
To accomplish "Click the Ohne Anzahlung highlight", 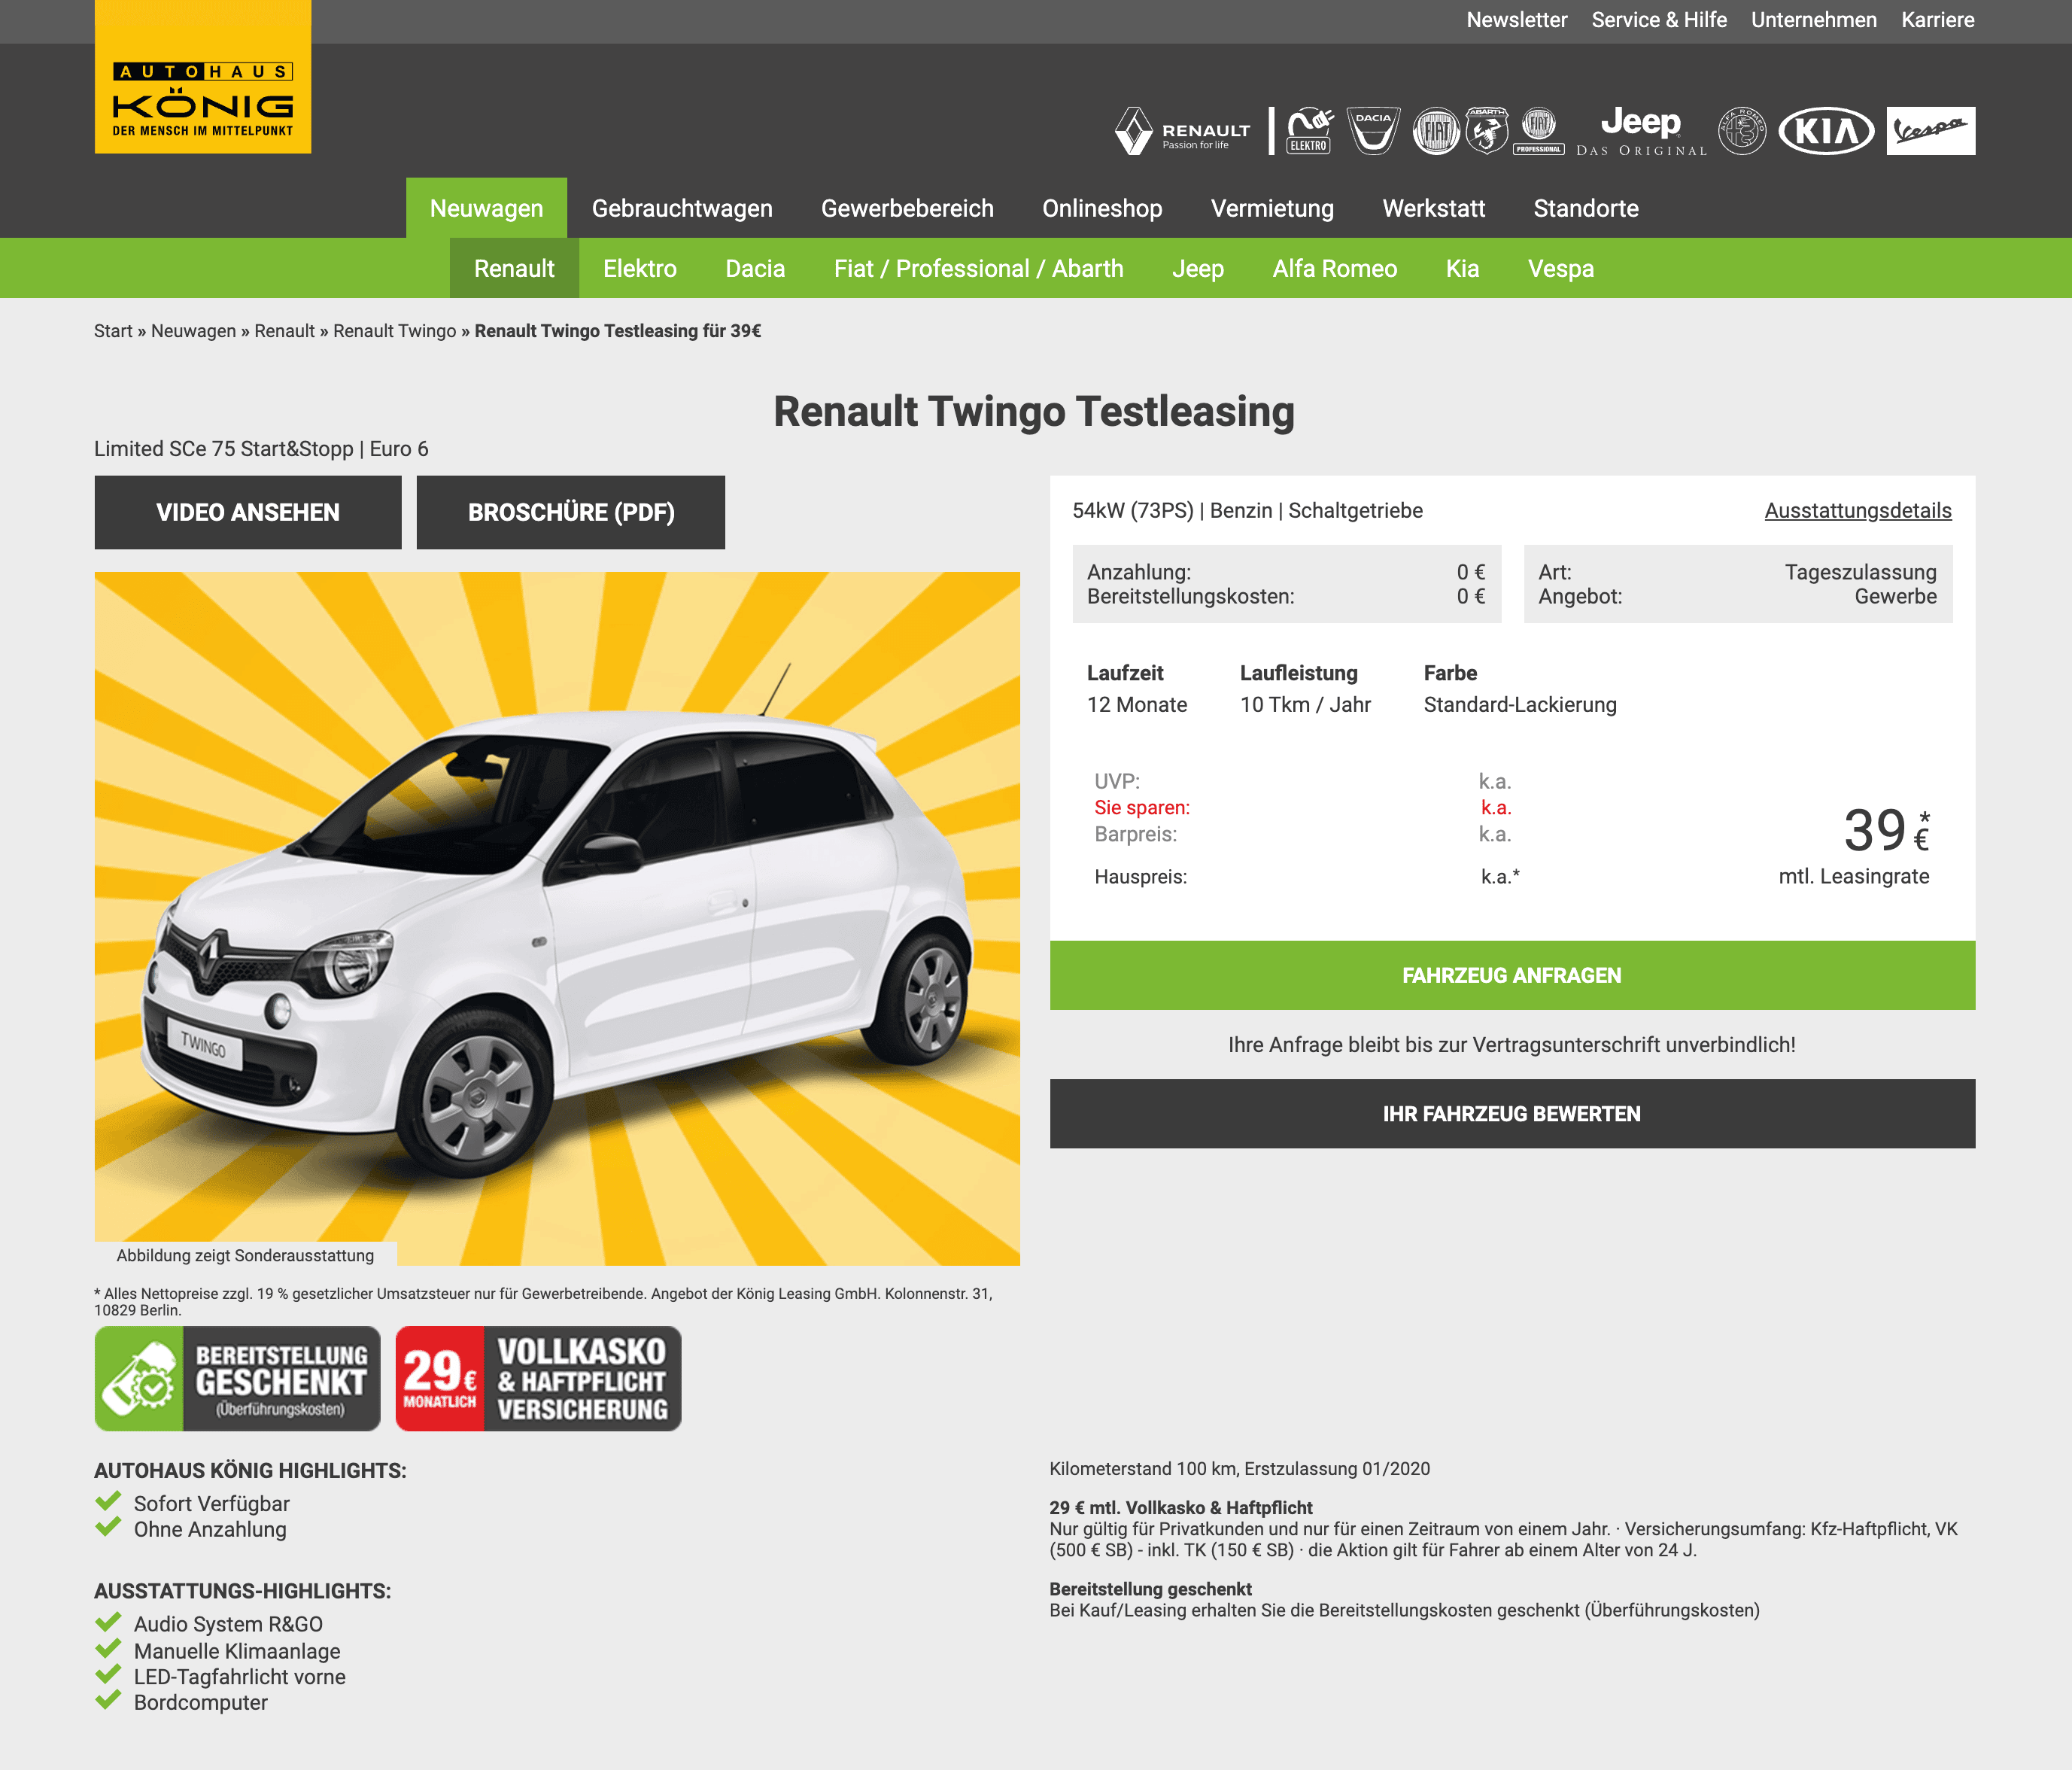I will click(x=210, y=1529).
